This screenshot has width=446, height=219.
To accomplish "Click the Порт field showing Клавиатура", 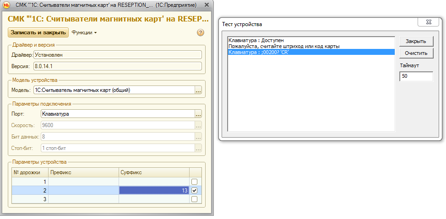I will [x=118, y=114].
